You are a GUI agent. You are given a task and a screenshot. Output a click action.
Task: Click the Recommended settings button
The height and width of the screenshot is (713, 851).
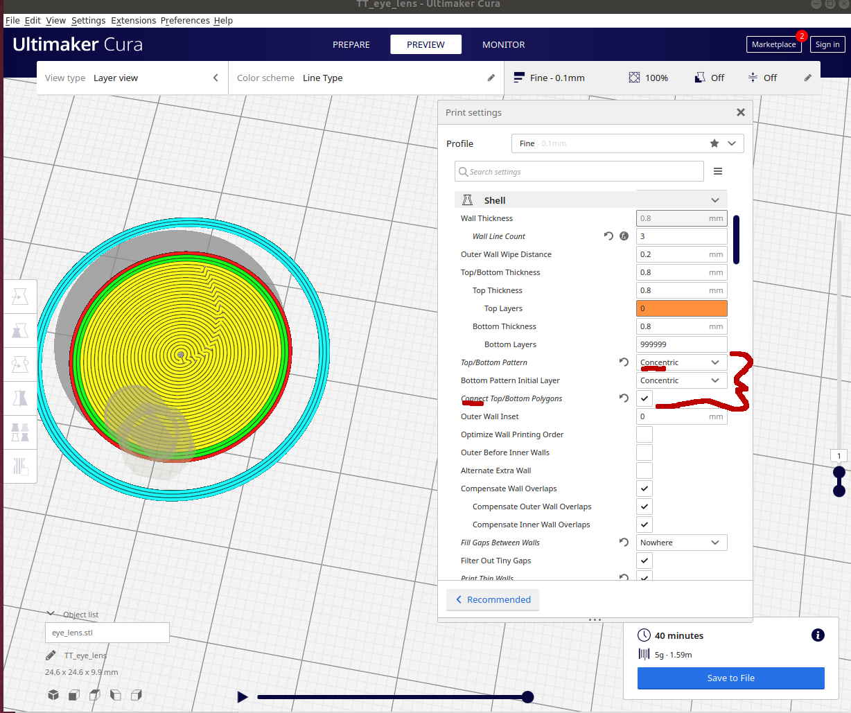click(x=493, y=599)
